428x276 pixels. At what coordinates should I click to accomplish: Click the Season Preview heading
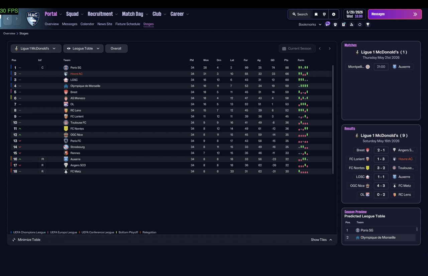(355, 212)
